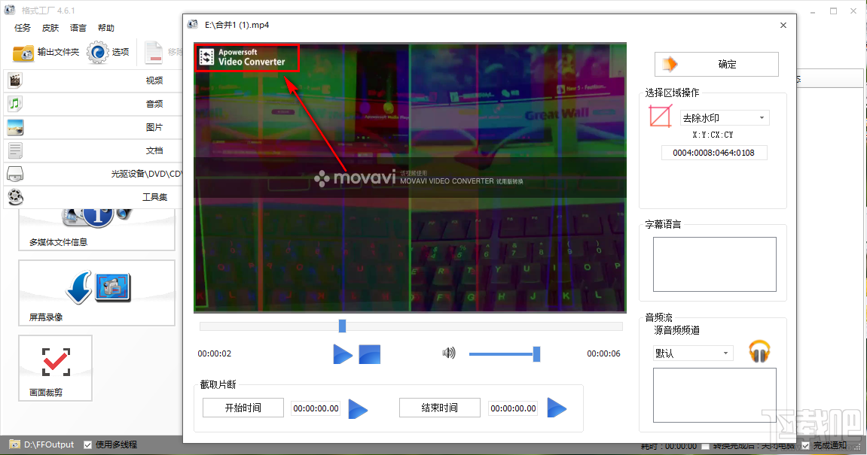867x455 pixels.
Task: Click the D:\FFOutput folder icon in status bar
Action: pyautogui.click(x=14, y=444)
